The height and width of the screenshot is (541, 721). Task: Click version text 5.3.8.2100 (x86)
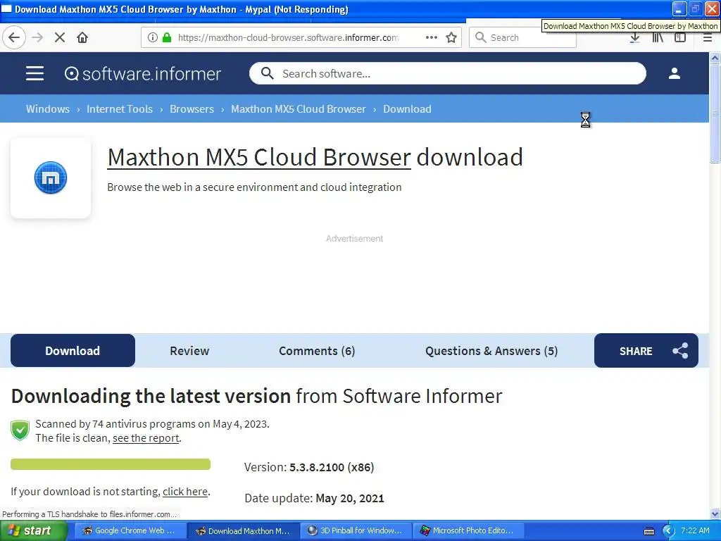332,468
